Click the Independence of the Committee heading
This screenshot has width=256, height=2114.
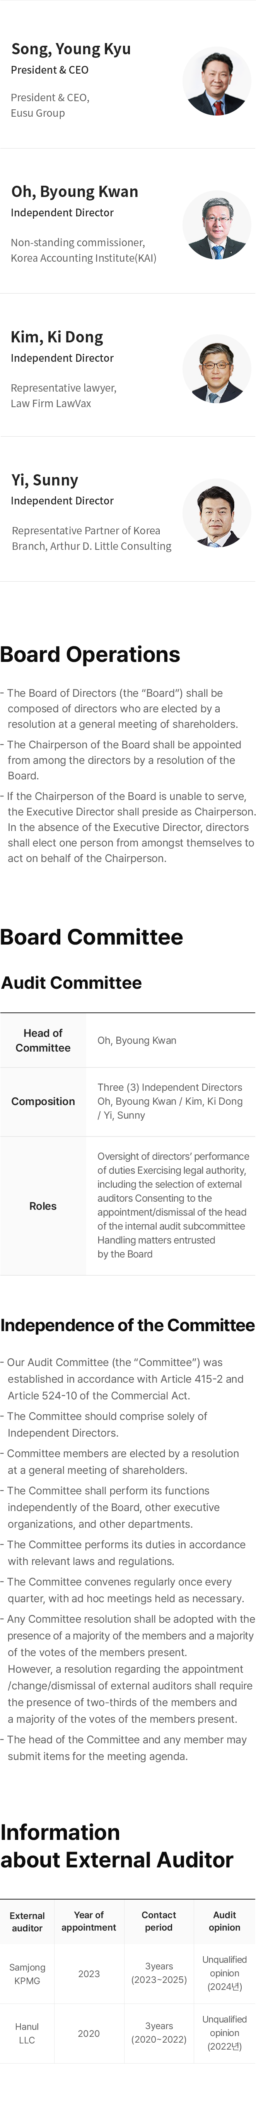[128, 1325]
